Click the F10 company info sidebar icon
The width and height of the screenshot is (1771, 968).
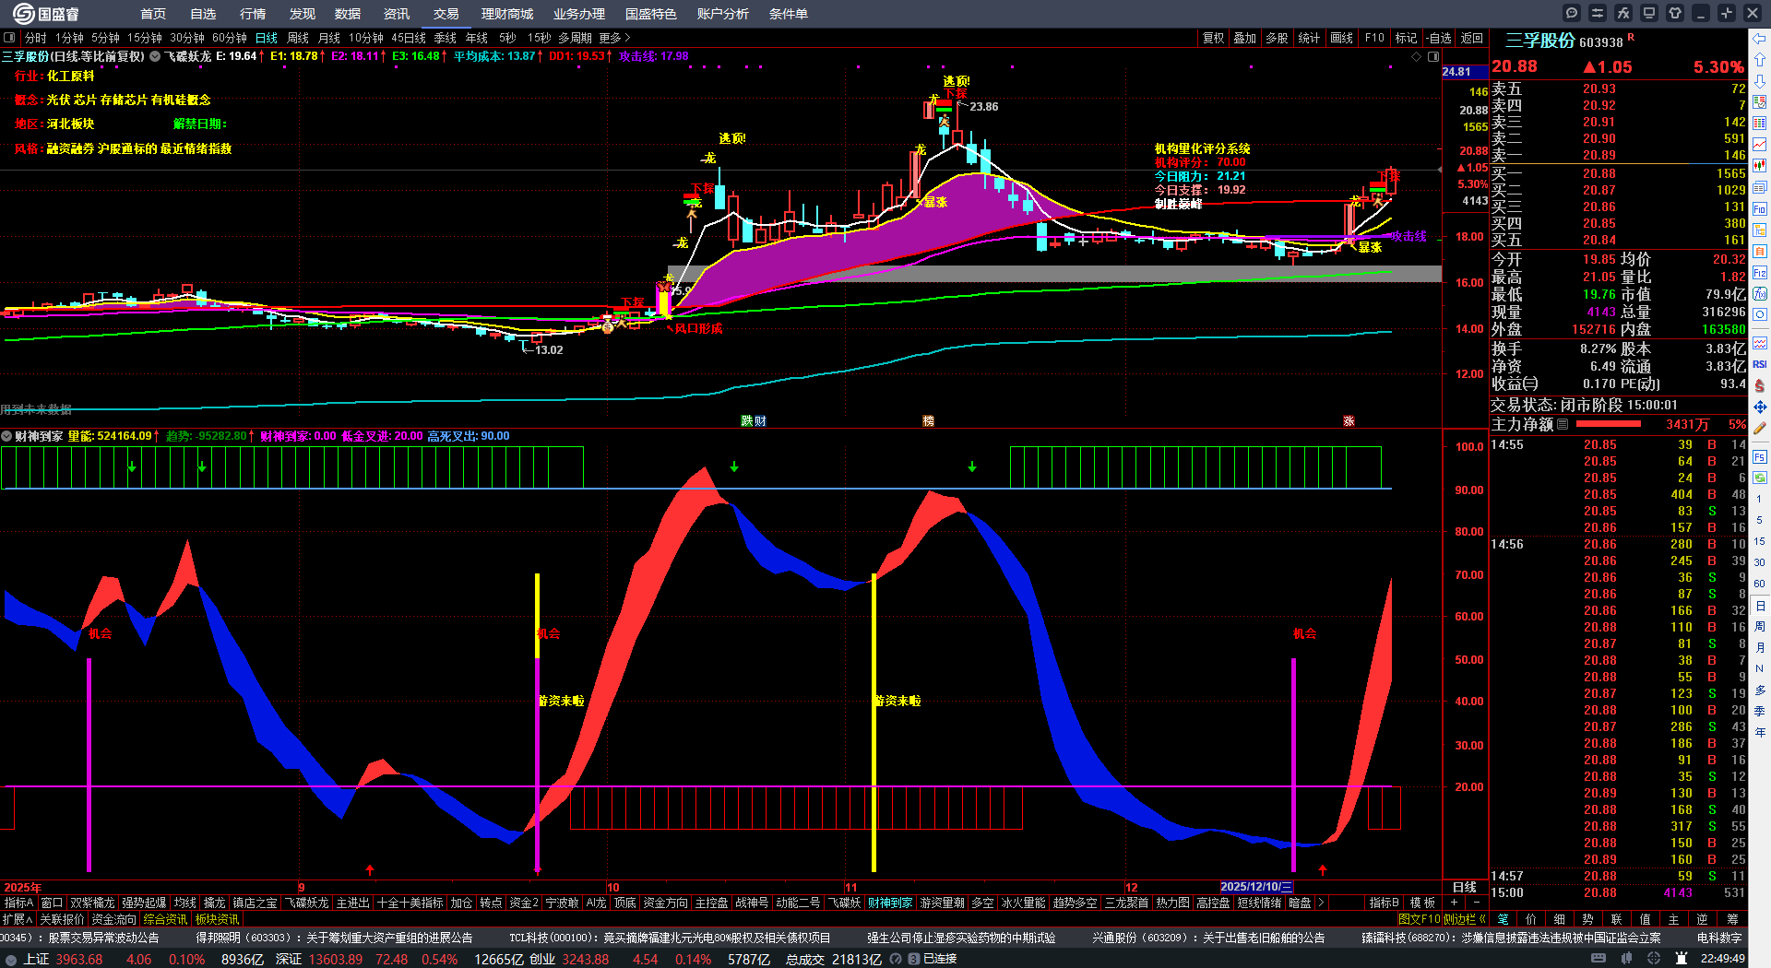coord(1760,208)
